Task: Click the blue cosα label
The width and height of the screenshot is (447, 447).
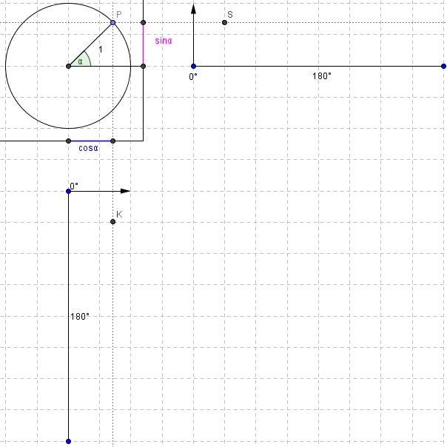Action: point(89,148)
